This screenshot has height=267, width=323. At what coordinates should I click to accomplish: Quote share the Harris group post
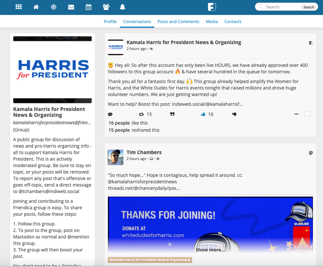[172, 114]
